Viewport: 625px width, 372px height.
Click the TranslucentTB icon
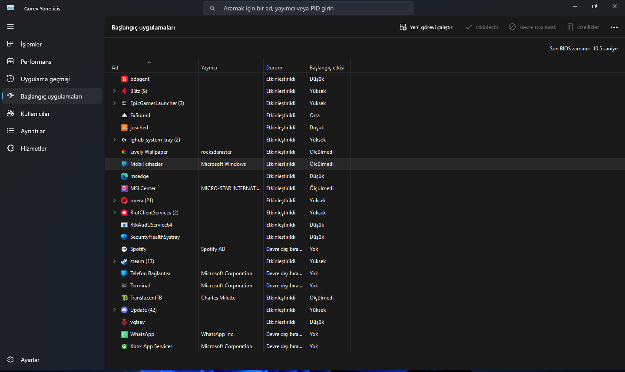tap(124, 298)
